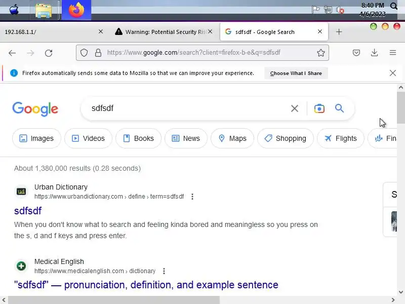Click the muted volume tray icon

click(340, 10)
